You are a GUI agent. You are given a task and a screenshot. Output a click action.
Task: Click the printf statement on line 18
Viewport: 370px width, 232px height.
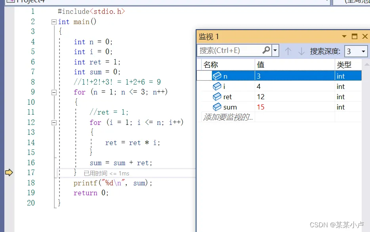click(113, 183)
